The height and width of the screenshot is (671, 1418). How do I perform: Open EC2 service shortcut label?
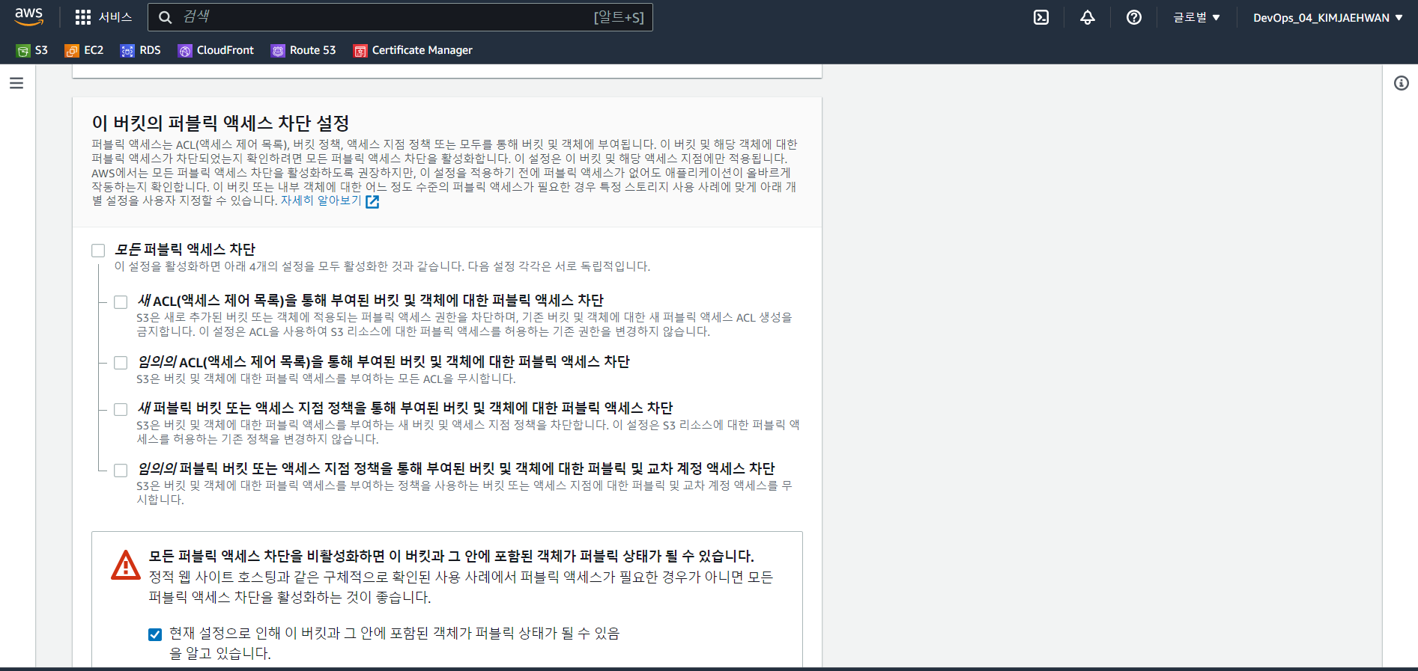click(x=94, y=50)
